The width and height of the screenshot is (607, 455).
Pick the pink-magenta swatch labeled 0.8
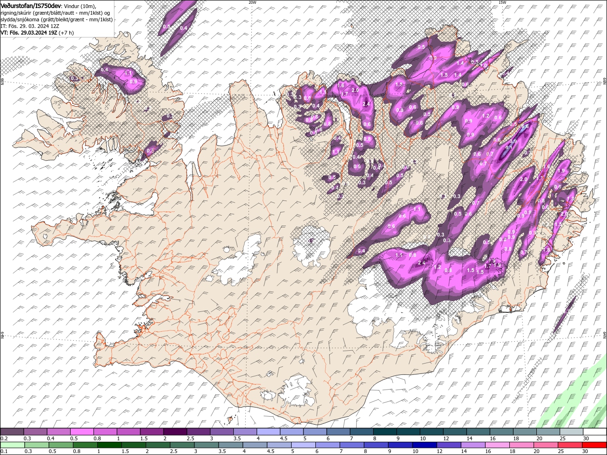[x=105, y=432]
